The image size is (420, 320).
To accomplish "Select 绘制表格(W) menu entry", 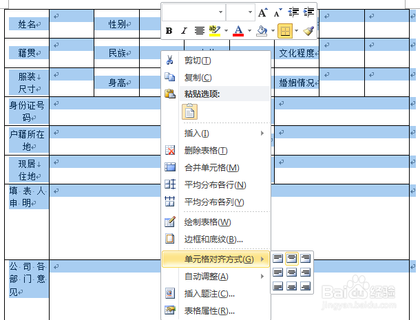I will point(216,222).
